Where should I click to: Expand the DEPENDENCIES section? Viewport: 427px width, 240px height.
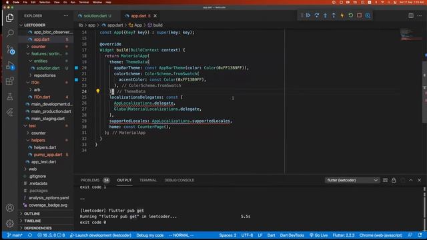pos(37,228)
